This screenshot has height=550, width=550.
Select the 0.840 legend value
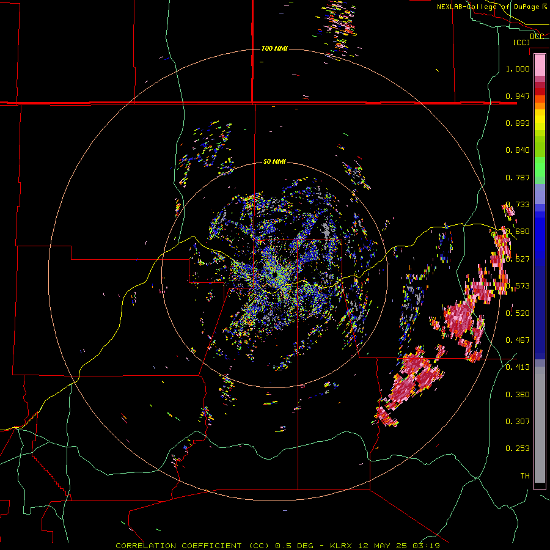point(518,150)
